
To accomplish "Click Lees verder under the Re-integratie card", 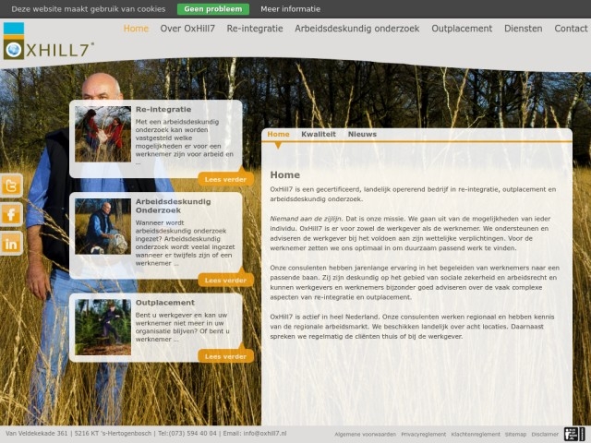I will pyautogui.click(x=225, y=179).
